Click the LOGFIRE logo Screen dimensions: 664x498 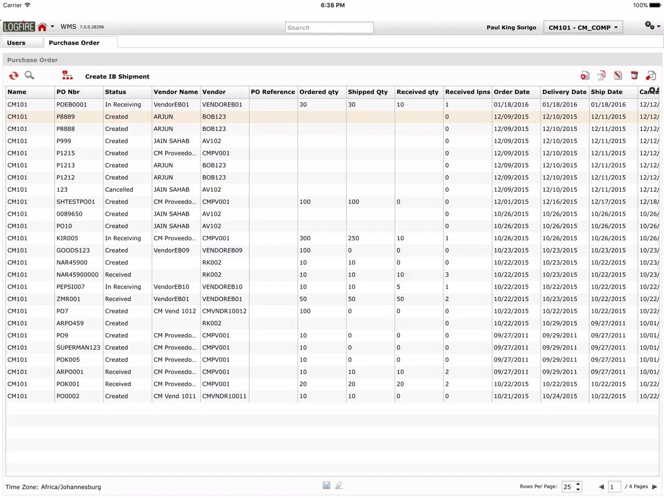point(19,27)
